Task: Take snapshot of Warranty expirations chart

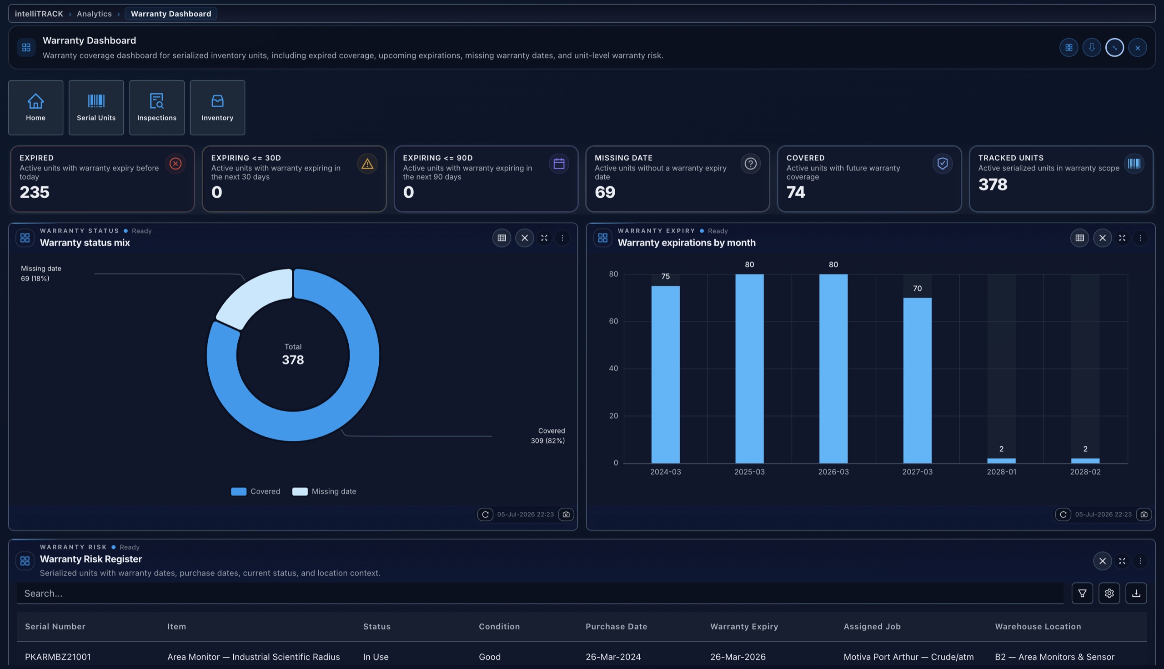Action: tap(1144, 514)
